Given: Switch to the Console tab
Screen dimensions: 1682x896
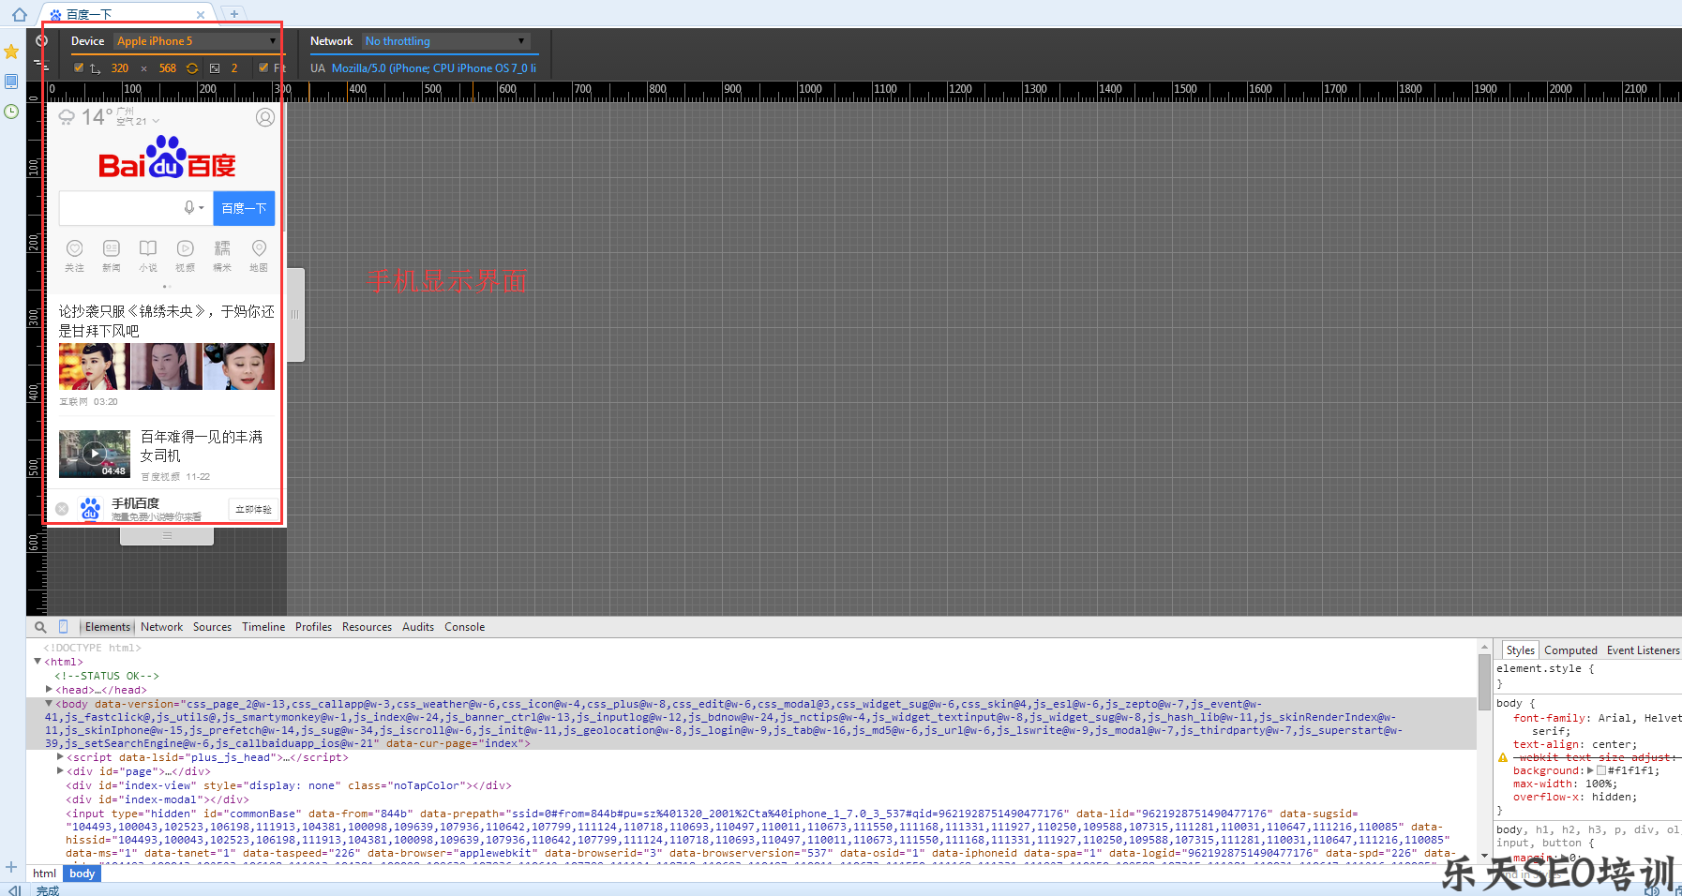Looking at the screenshot, I should [x=464, y=627].
